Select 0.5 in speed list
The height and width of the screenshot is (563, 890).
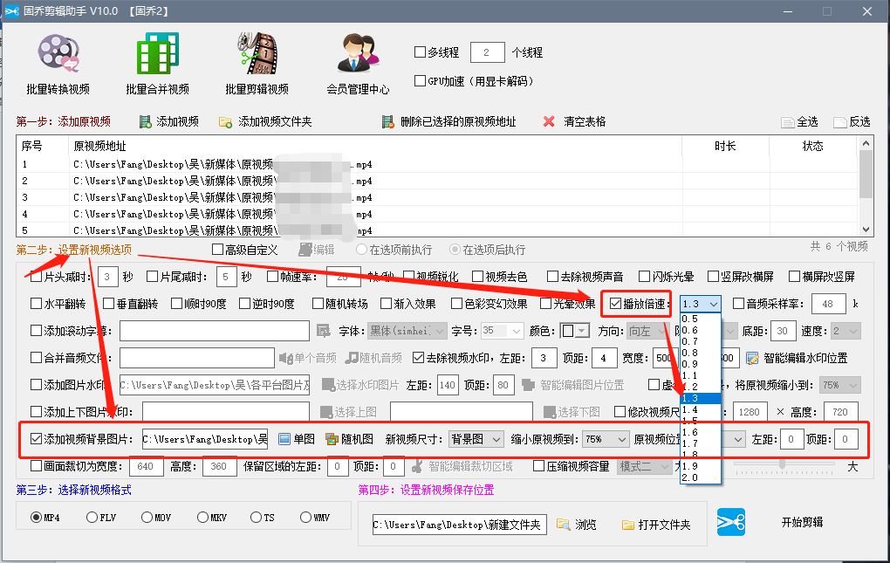click(701, 319)
